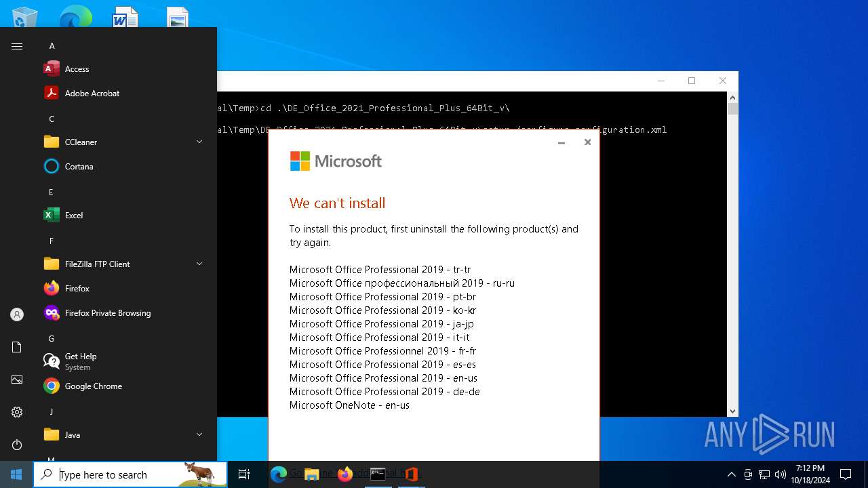Open the network icon in system tray
This screenshot has height=488, width=868.
tap(764, 474)
